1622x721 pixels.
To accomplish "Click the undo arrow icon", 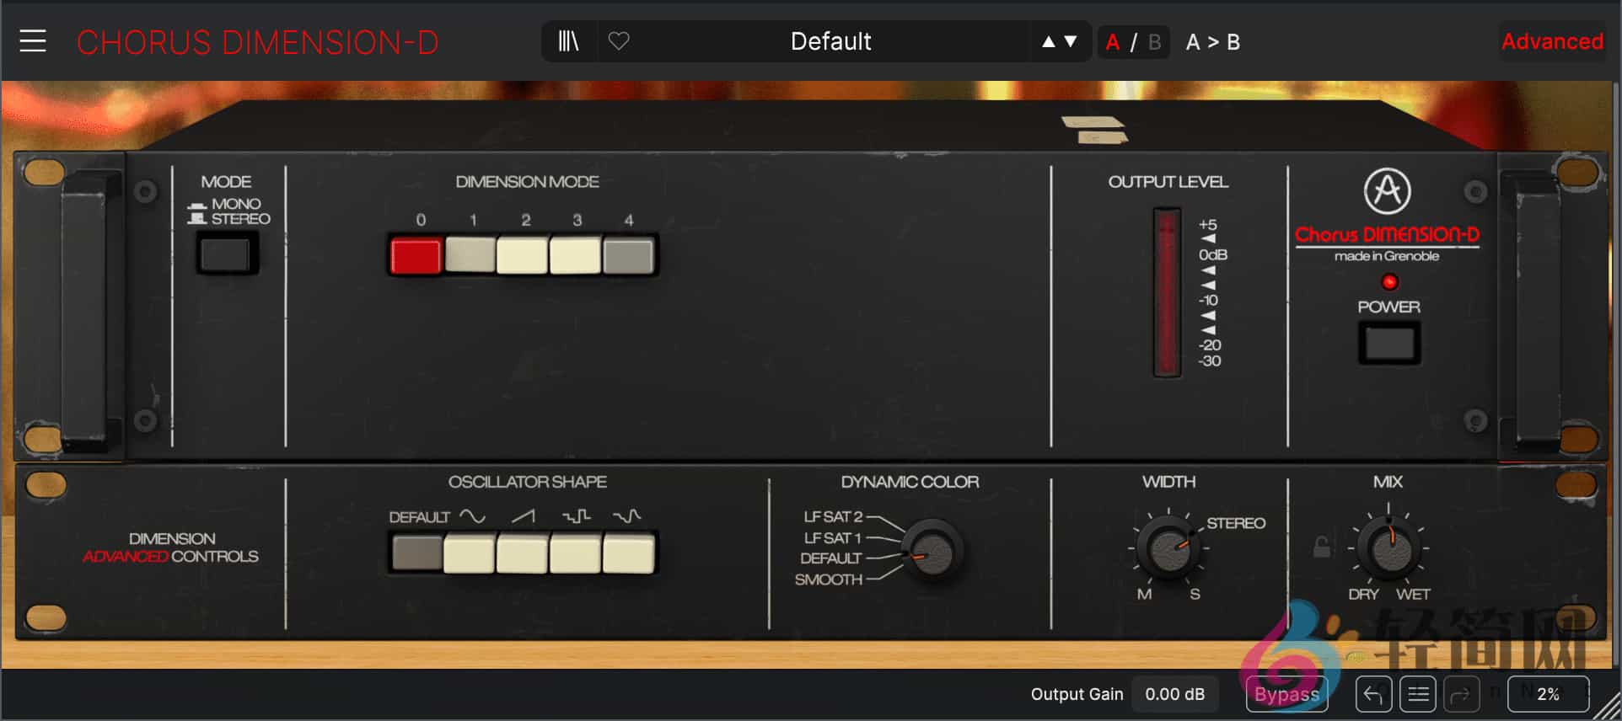I will pyautogui.click(x=1372, y=694).
